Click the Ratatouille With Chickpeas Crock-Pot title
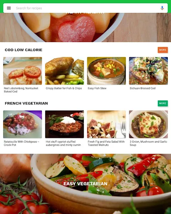This screenshot has width=171, height=214. [21, 143]
